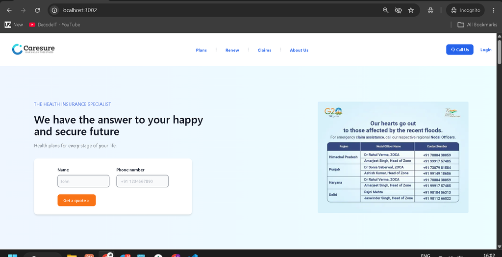The image size is (502, 257).
Task: Click the taskbar clock showing 16:02
Action: (489, 255)
